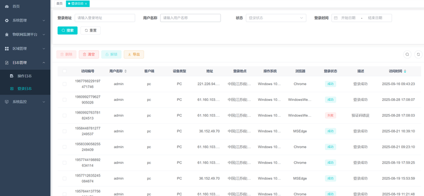Click access ID 1967766229197471746
The width and height of the screenshot is (424, 196).
click(x=87, y=84)
